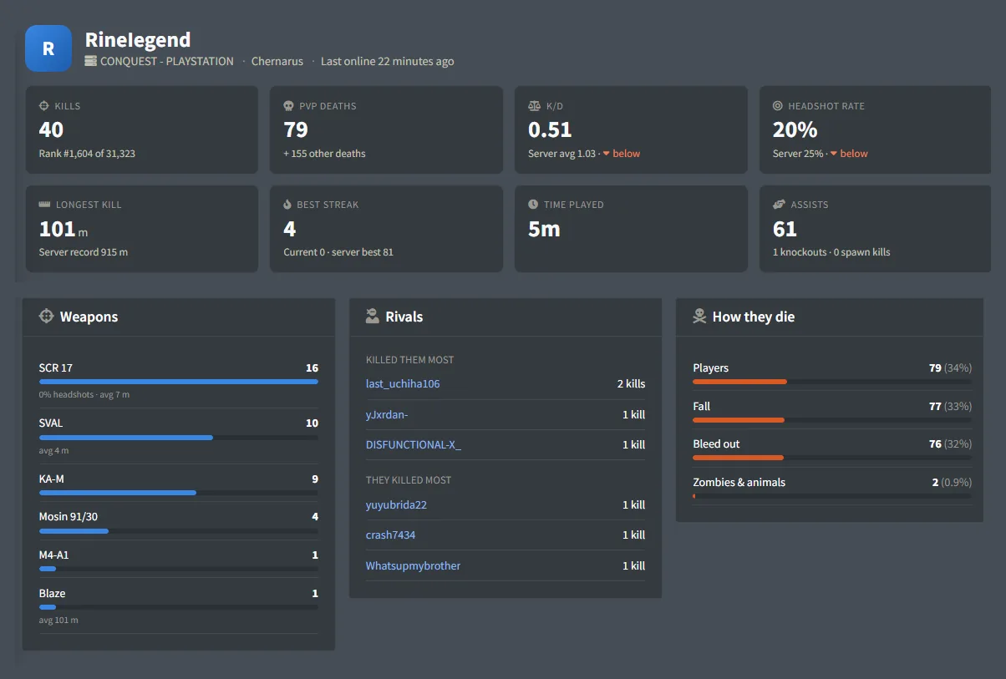
Task: Click 'Server record 915 m' text
Action: [84, 252]
